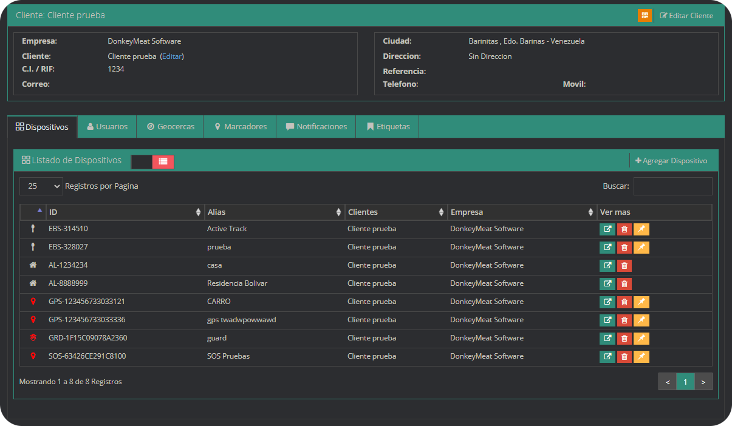Open the Notificaciones tab
This screenshot has height=426, width=732.
pos(316,127)
